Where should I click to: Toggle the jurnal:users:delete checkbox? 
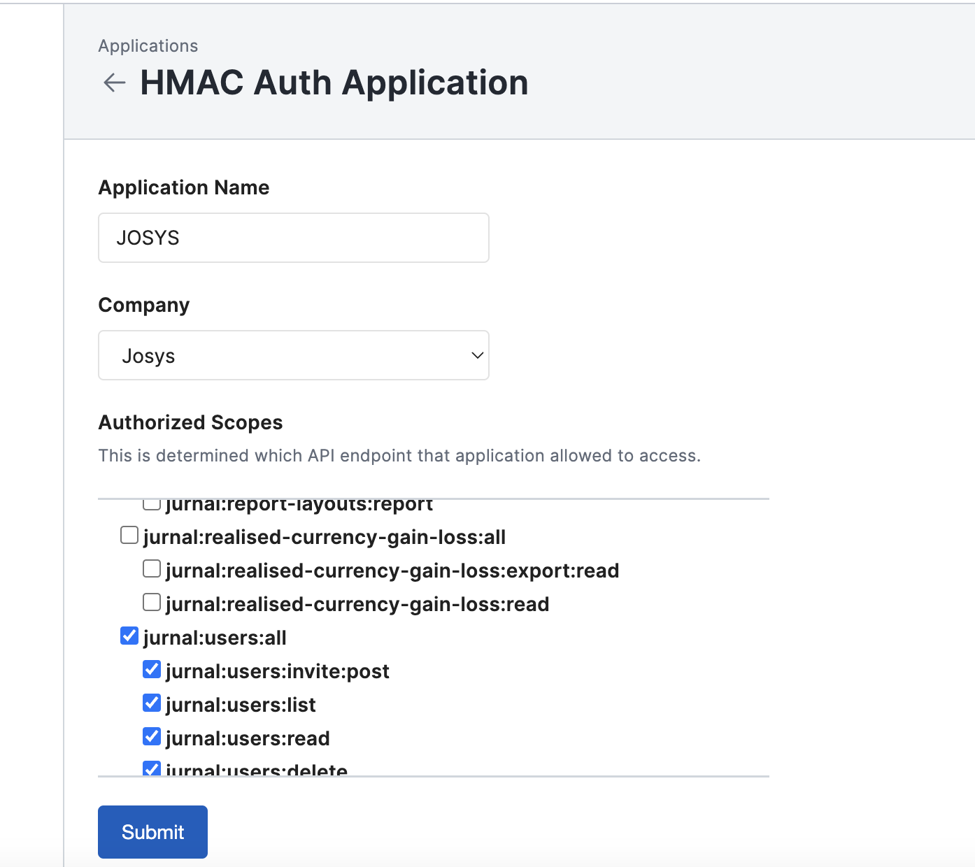click(x=152, y=768)
